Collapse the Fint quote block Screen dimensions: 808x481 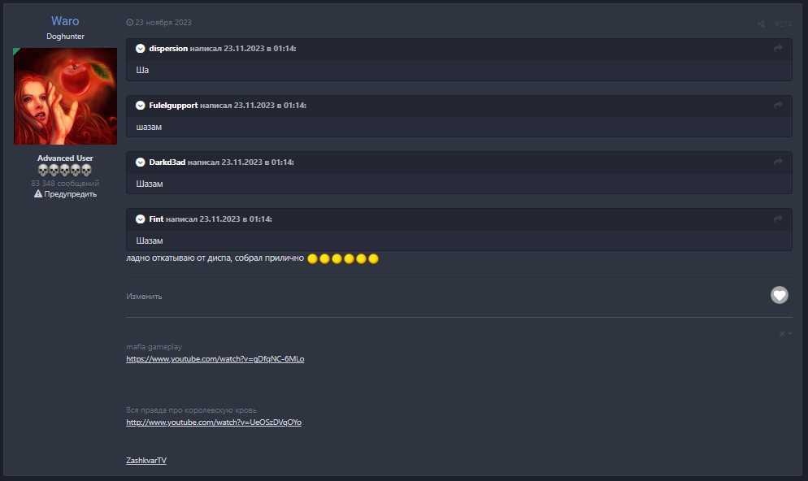coord(141,219)
